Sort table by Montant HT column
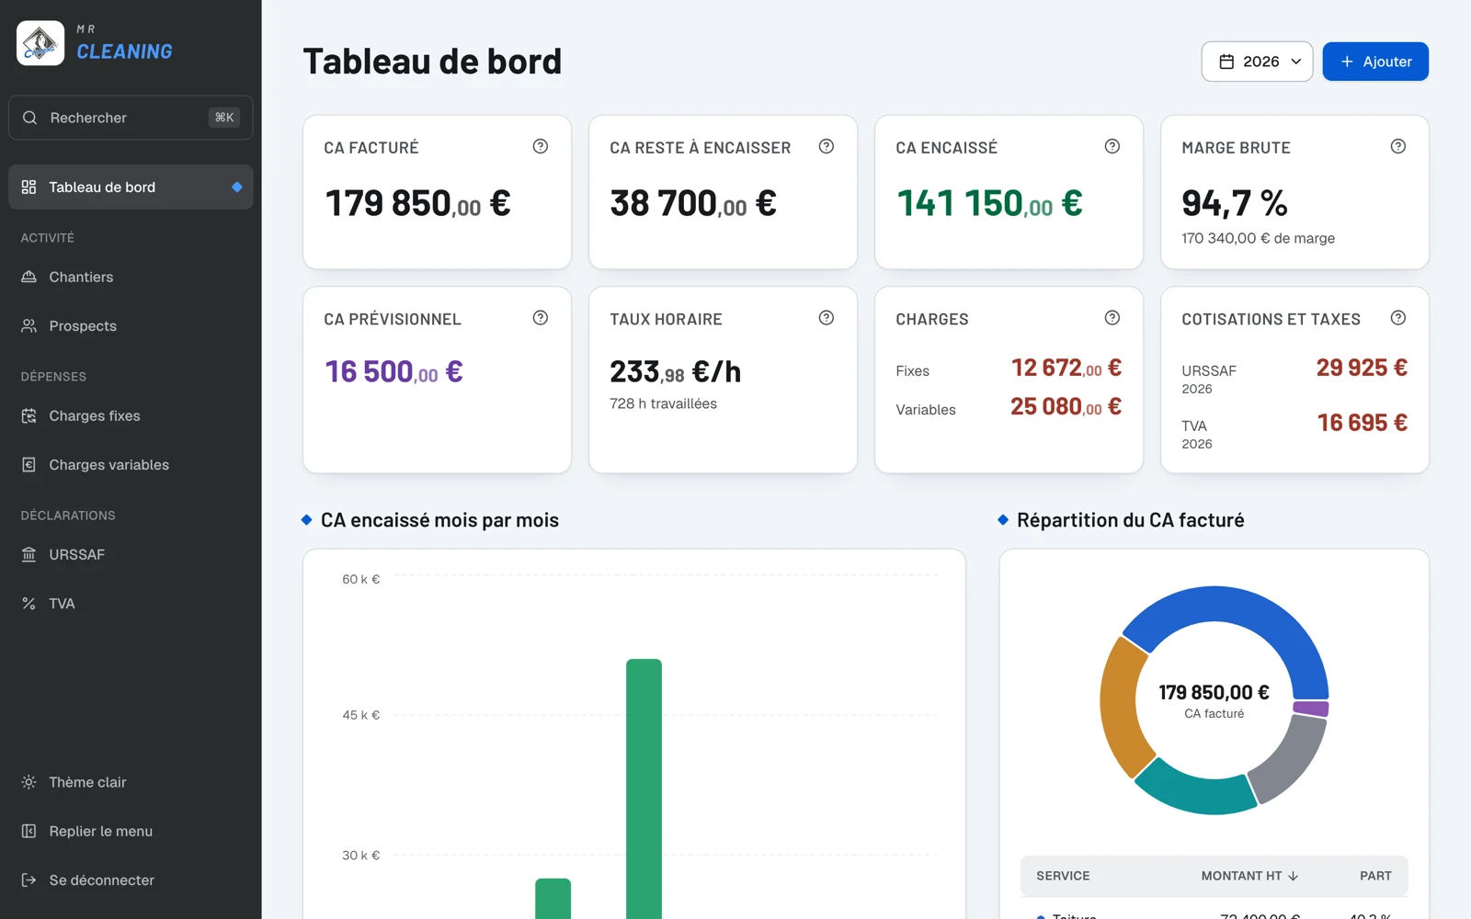Screen dimensions: 1471x919 [1249, 876]
